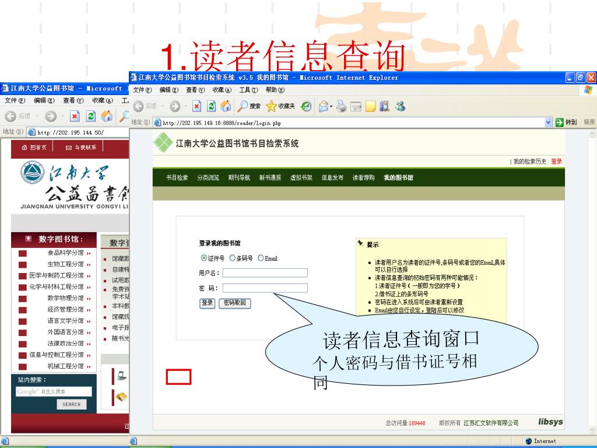Open 期刊导航 navigation tab
Viewport: 597px width, 448px height.
pos(239,177)
